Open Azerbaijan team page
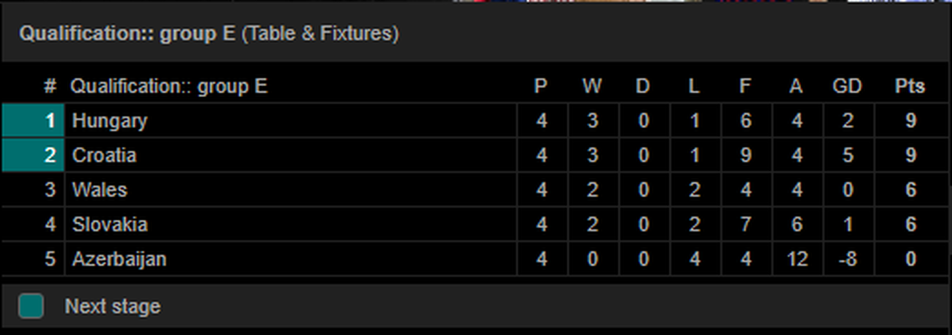This screenshot has height=335, width=952. [119, 259]
